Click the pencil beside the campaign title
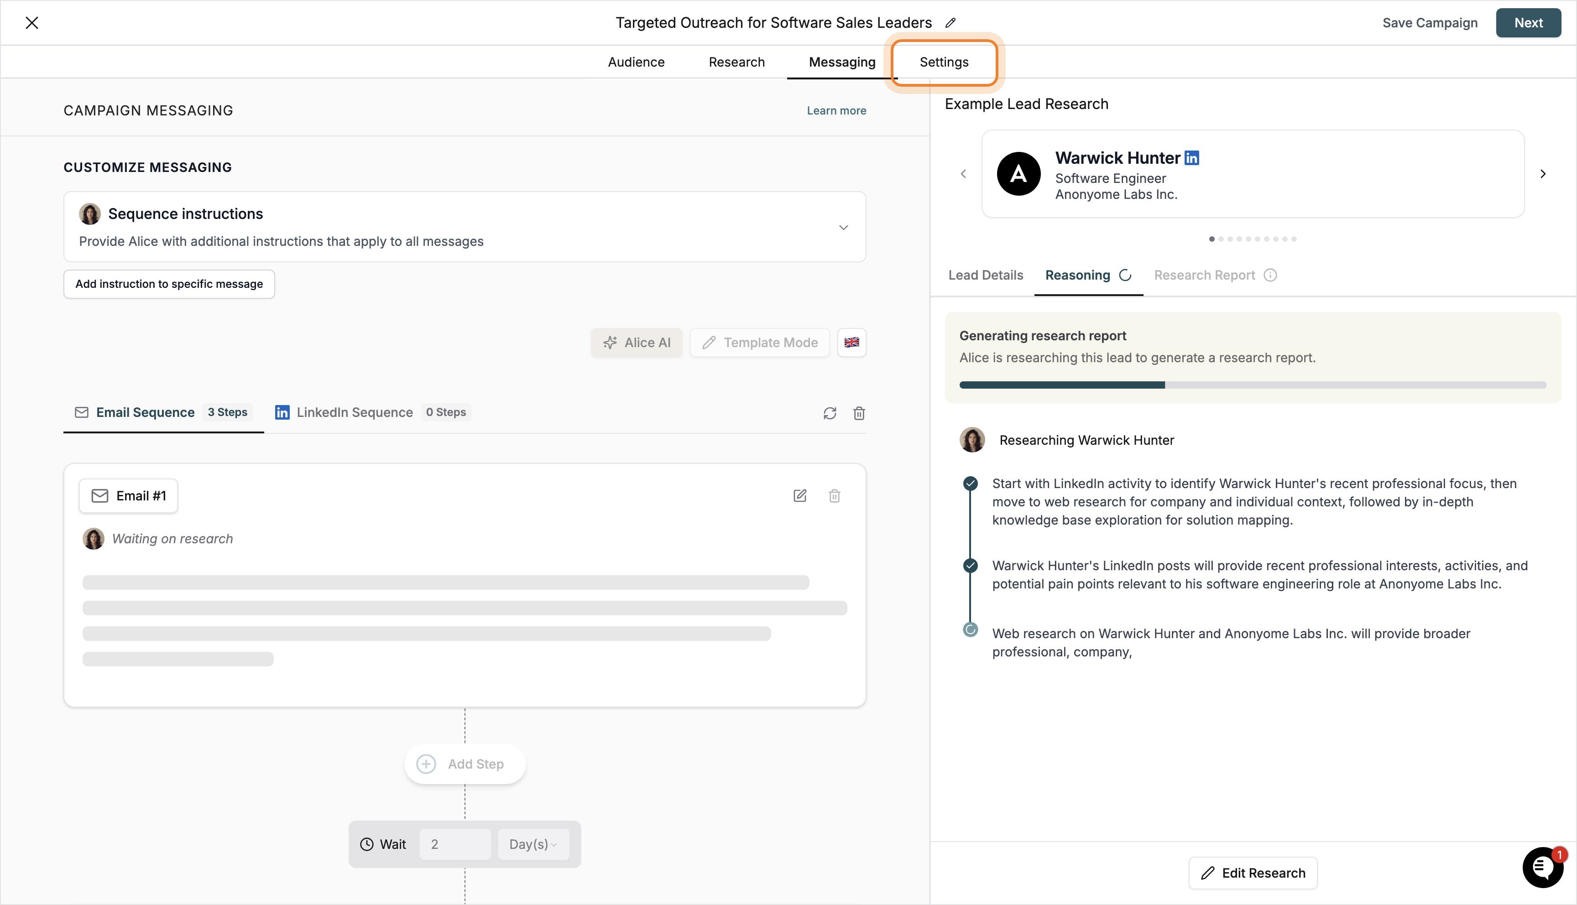 point(951,22)
